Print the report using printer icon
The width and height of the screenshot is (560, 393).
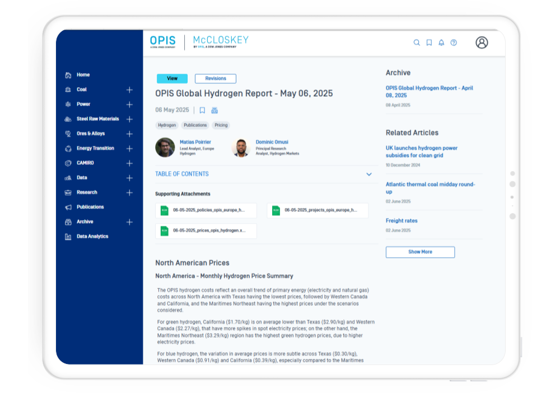pyautogui.click(x=214, y=110)
